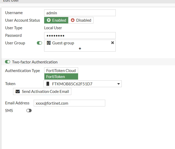Click the User Account Status label
This screenshot has width=175, height=149.
tap(22, 20)
